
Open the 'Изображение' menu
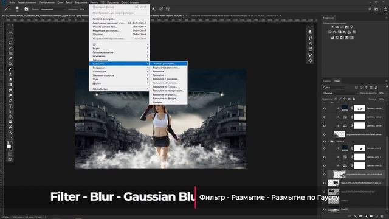click(47, 2)
